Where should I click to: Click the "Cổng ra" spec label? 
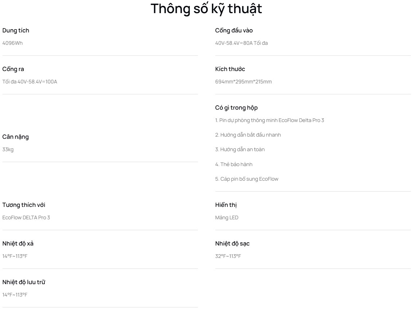pos(13,69)
